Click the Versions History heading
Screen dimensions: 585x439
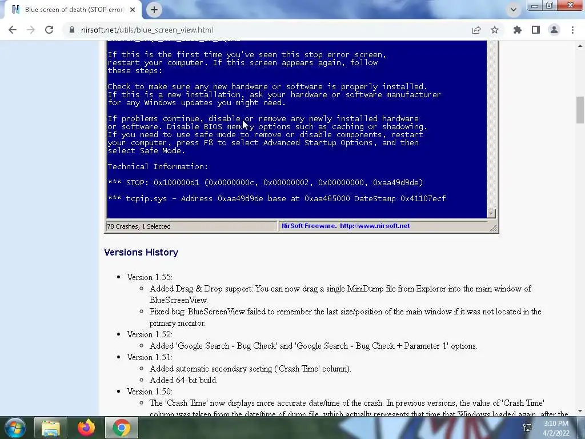coord(141,252)
